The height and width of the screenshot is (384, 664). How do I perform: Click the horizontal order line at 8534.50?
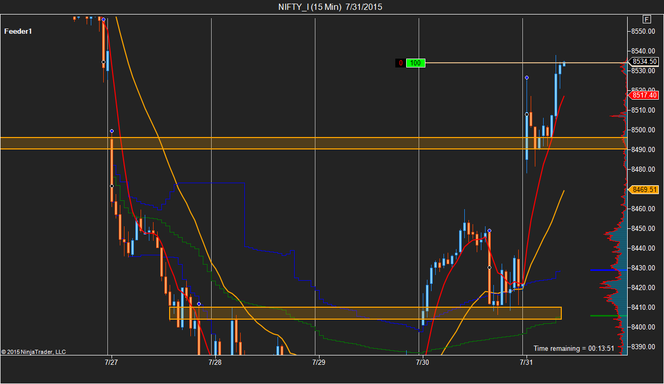click(526, 63)
